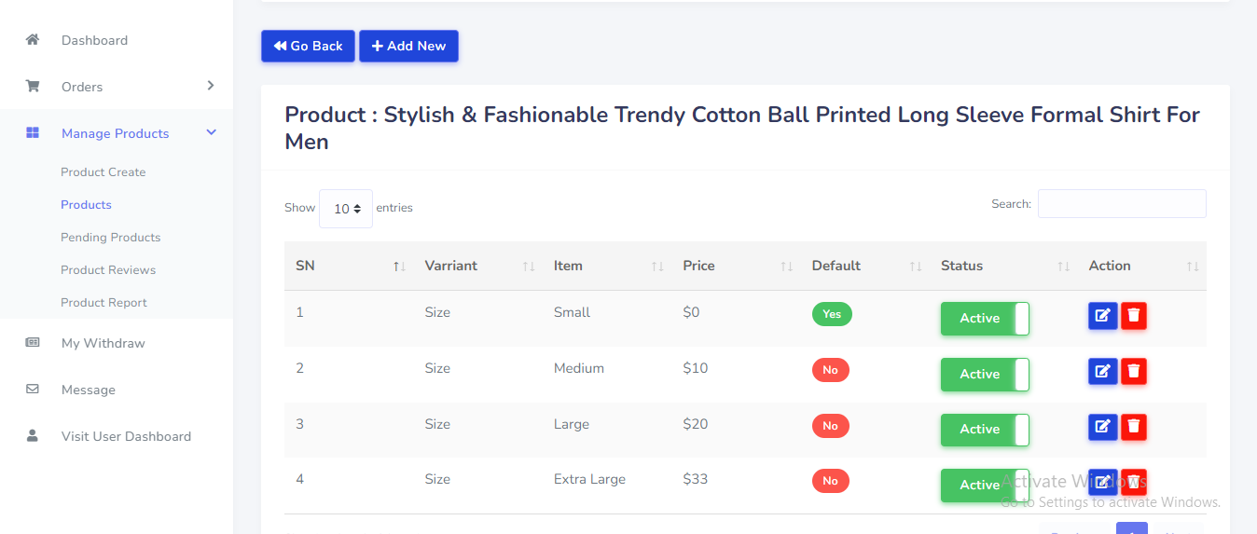The image size is (1257, 534).
Task: Click the delete trash icon for Small row
Action: pos(1134,316)
